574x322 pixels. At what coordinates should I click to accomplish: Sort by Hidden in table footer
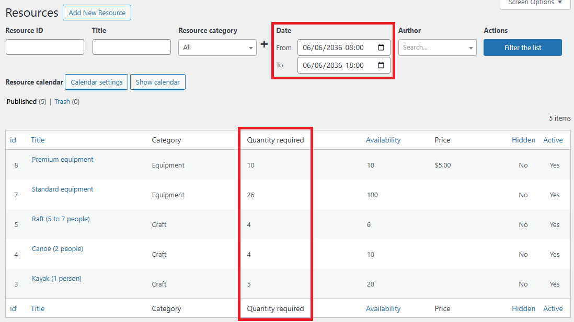click(x=523, y=308)
